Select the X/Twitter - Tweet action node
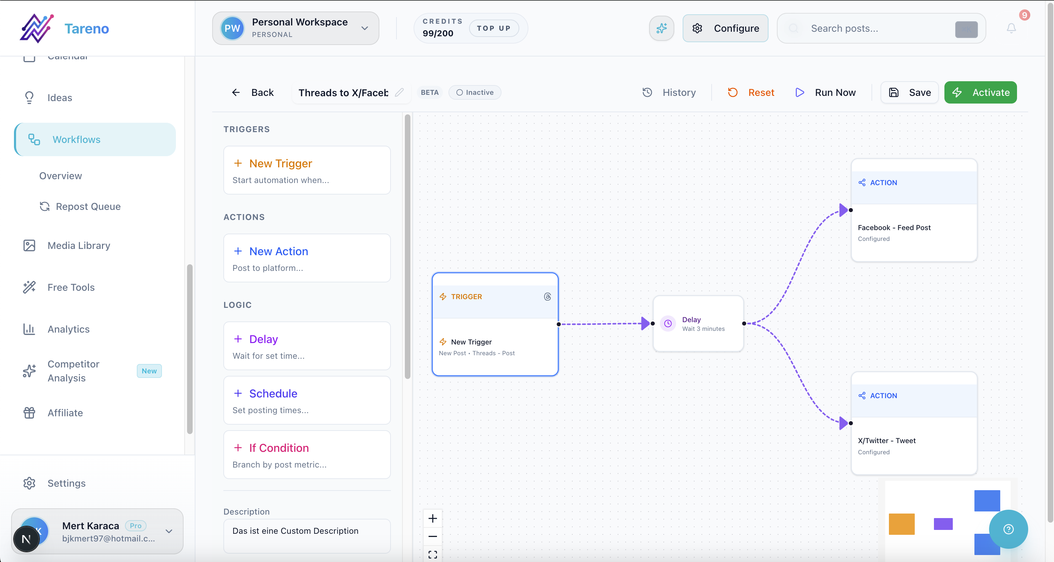This screenshot has width=1054, height=562. [914, 424]
